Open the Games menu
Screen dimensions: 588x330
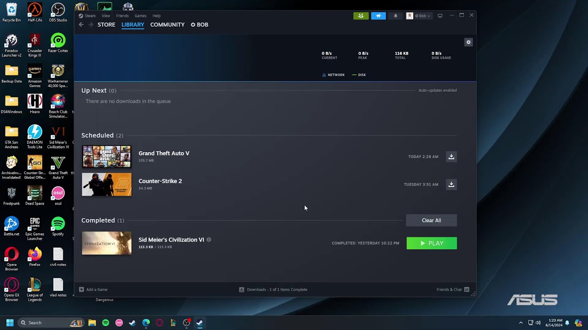click(x=141, y=16)
